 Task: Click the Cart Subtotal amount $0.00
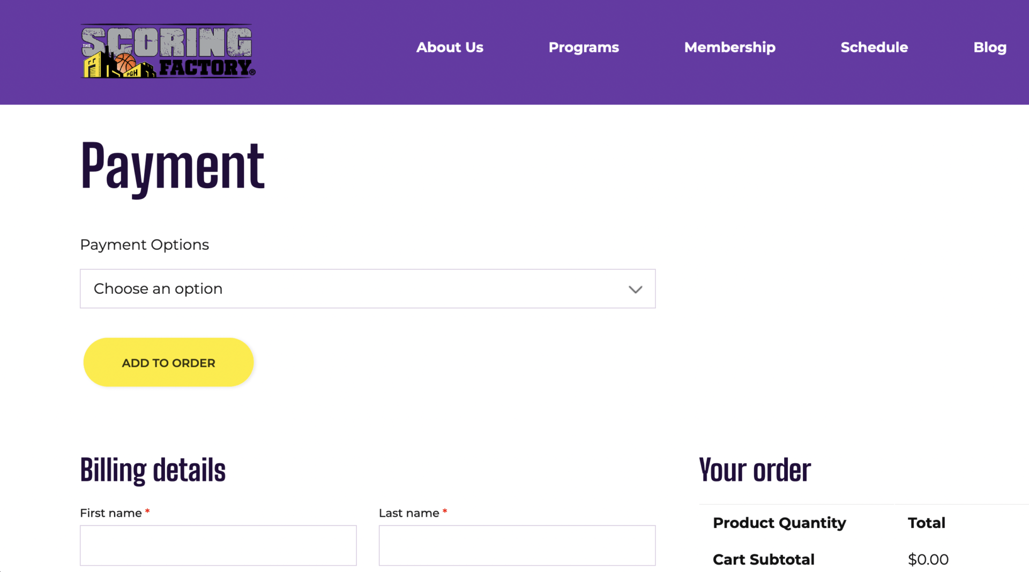tap(928, 560)
